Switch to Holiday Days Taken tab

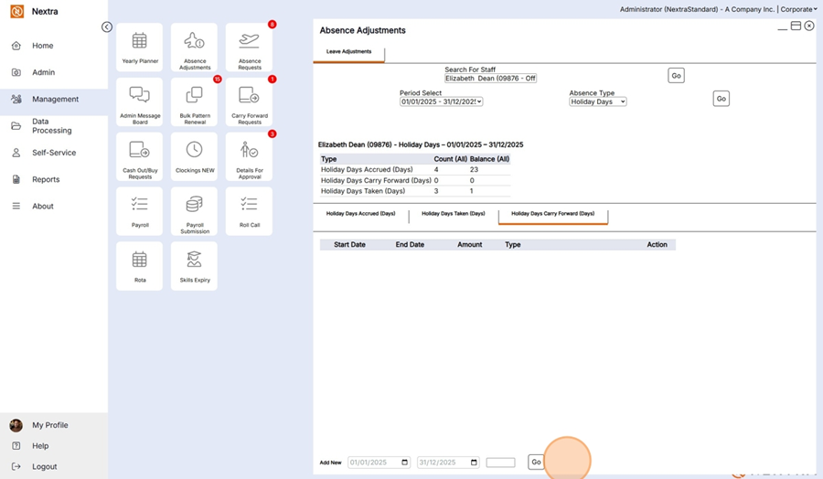pos(453,214)
